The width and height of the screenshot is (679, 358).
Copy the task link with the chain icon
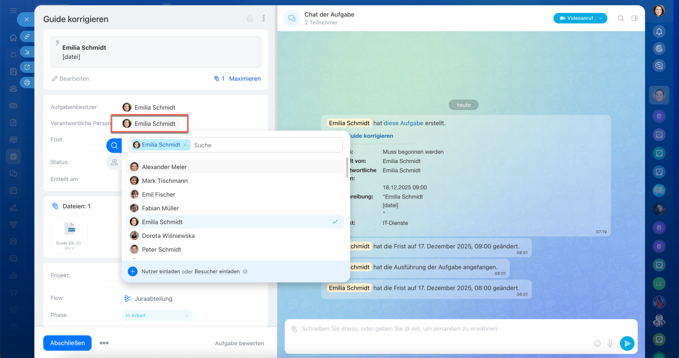[x=27, y=37]
